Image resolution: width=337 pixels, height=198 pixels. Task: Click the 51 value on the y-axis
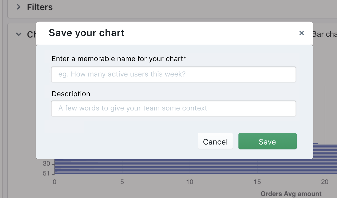tap(46, 173)
